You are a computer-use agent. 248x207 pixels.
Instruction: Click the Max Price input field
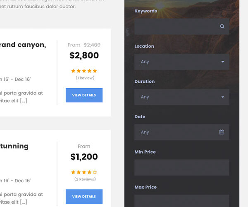pyautogui.click(x=181, y=201)
